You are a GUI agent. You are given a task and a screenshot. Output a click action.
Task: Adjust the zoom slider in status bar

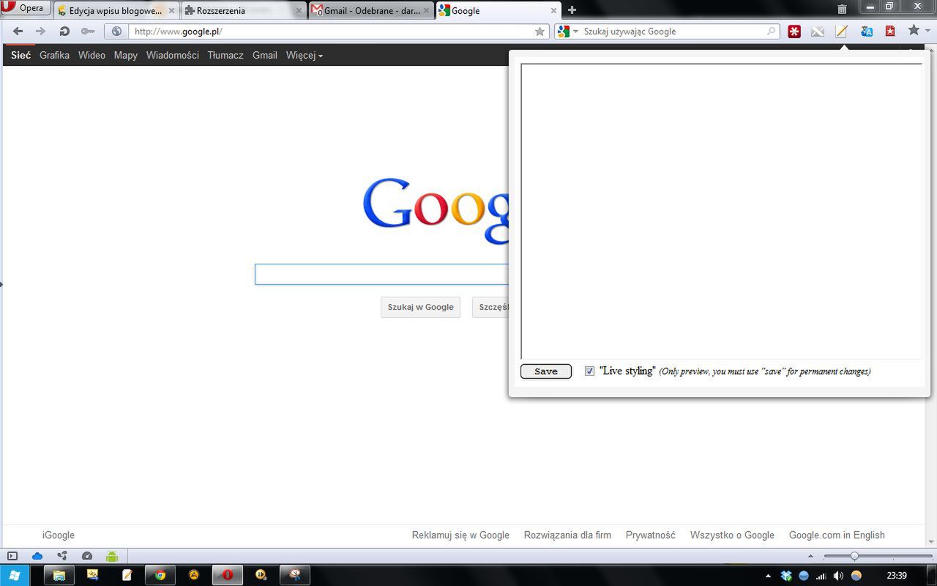tap(854, 557)
